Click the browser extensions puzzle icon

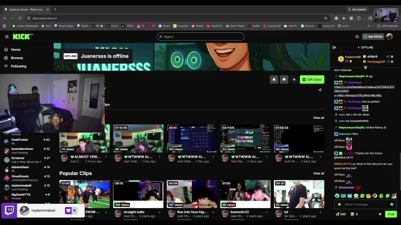click(359, 18)
